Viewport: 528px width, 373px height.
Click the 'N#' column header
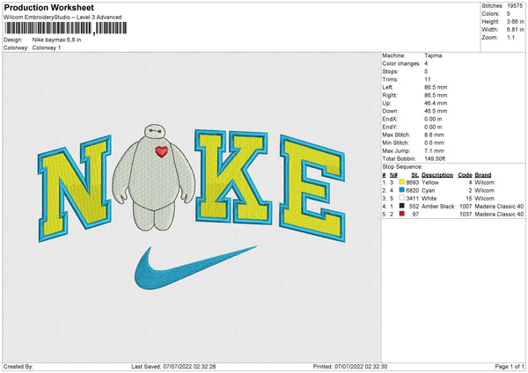[x=393, y=175]
